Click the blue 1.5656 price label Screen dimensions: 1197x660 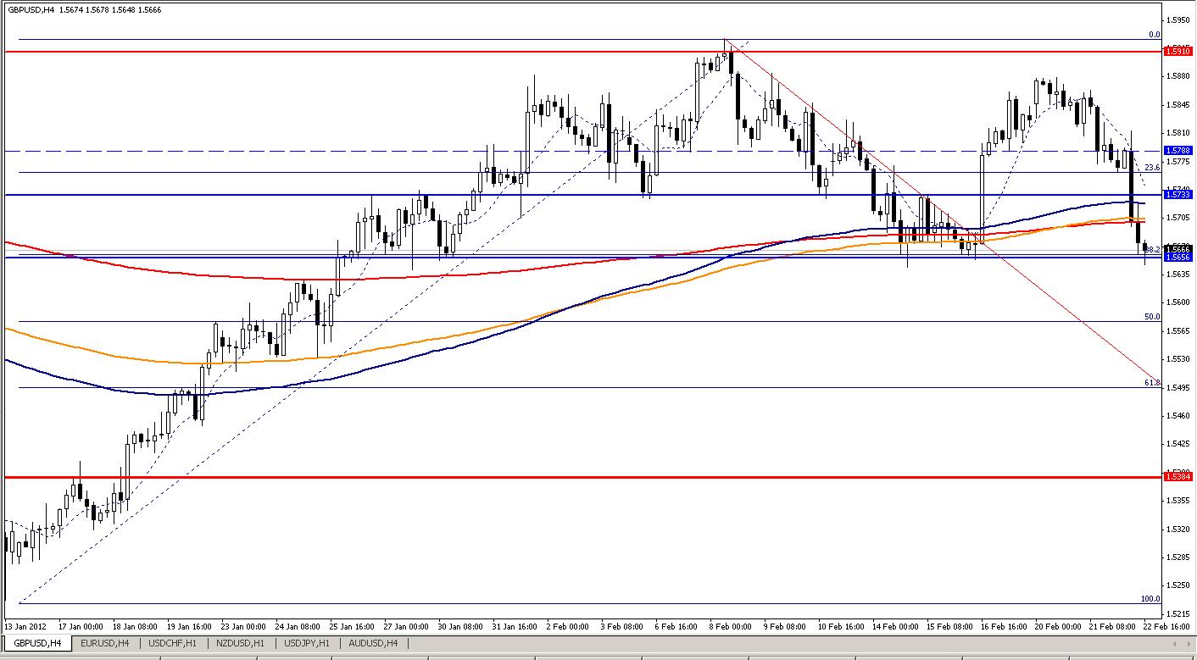[1180, 257]
